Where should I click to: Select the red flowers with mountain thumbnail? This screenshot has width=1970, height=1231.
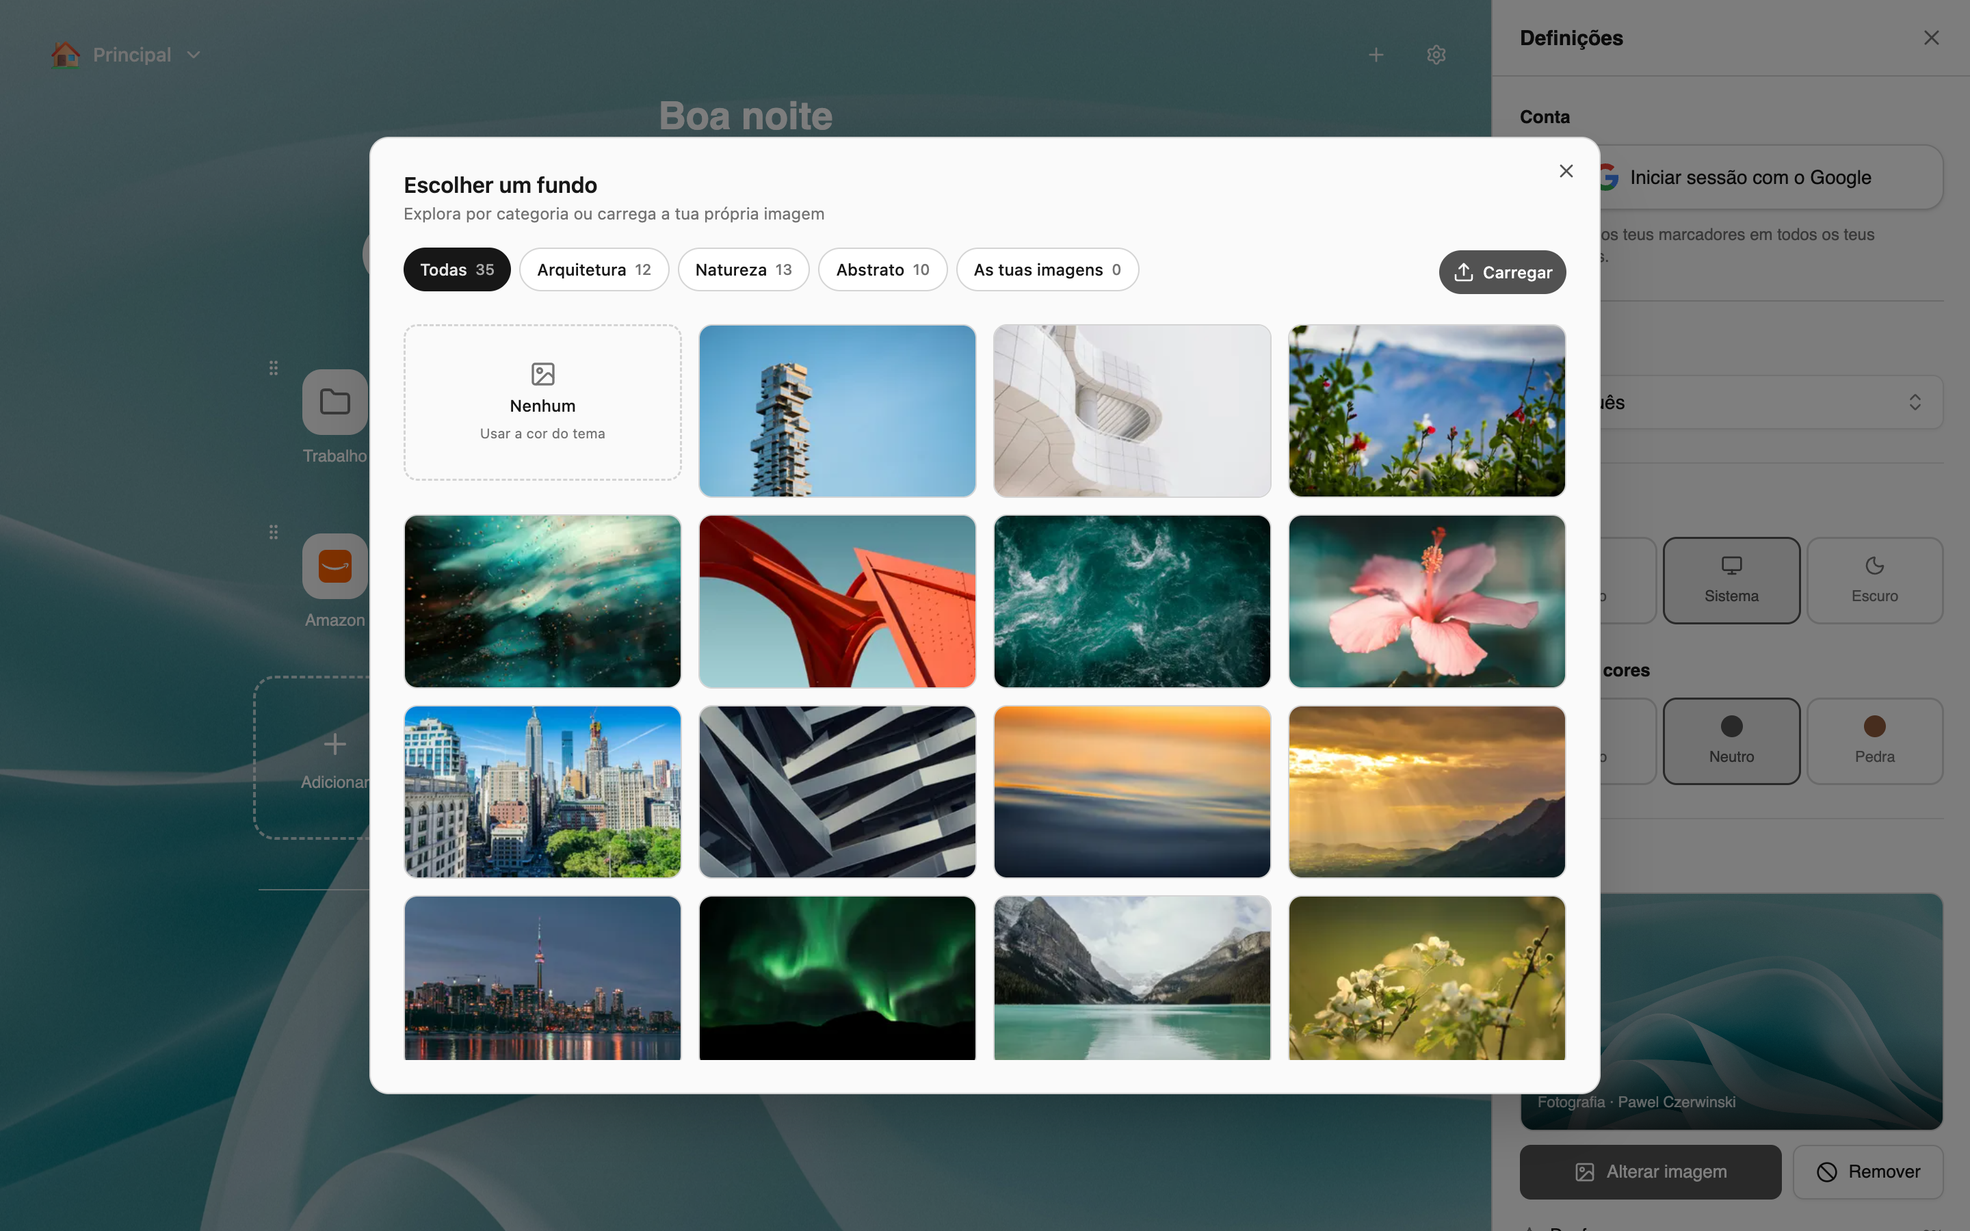pos(1426,411)
